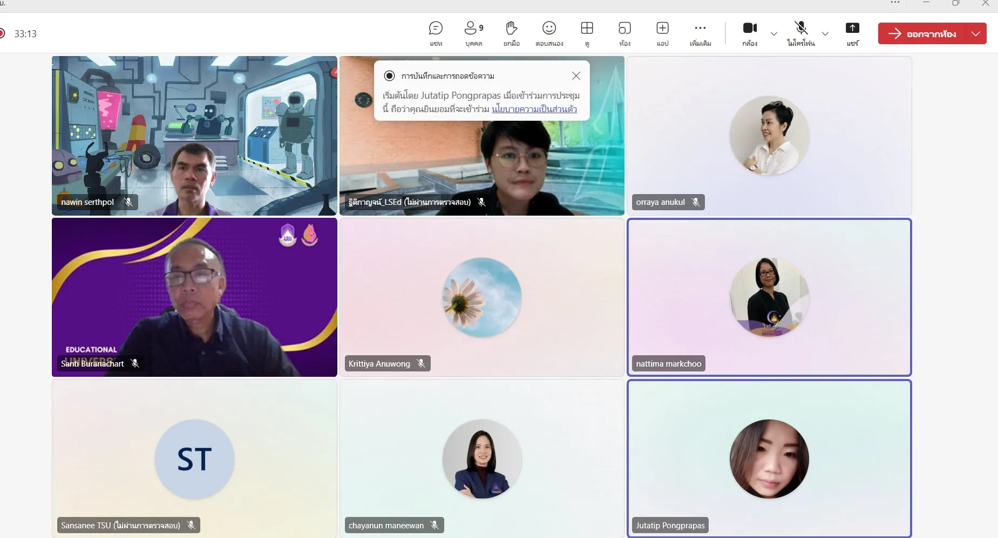
Task: Add an app to the meeting
Action: point(662,33)
